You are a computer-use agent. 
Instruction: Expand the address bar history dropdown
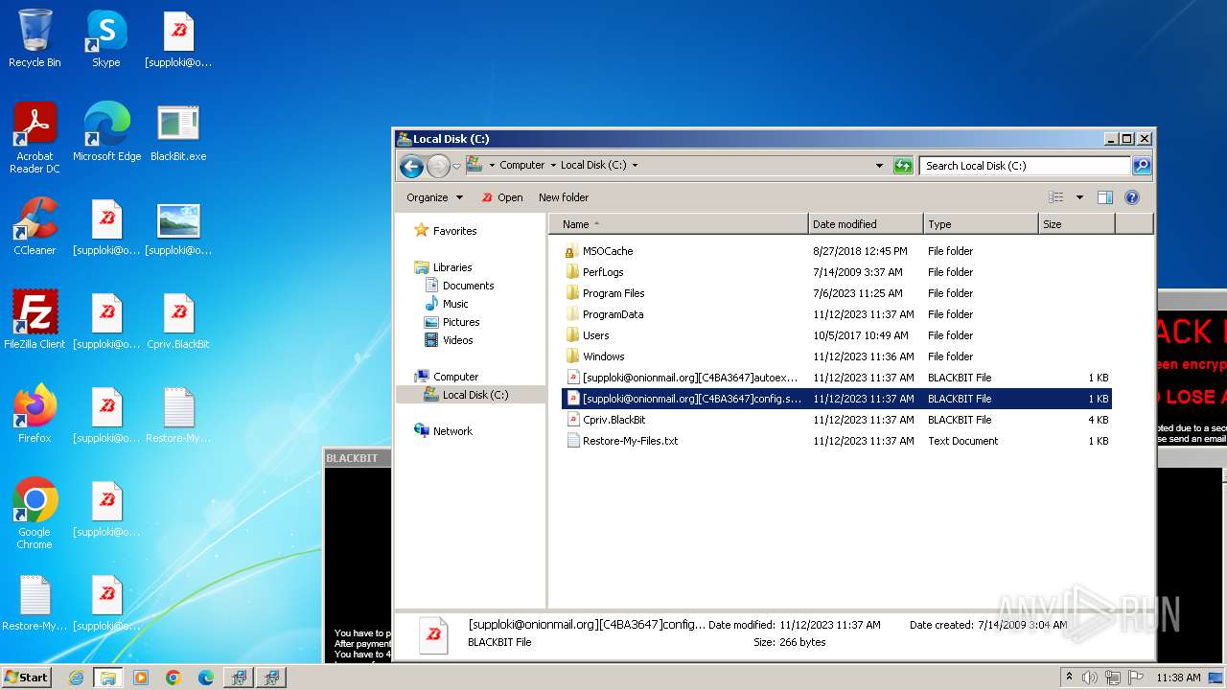coord(880,166)
